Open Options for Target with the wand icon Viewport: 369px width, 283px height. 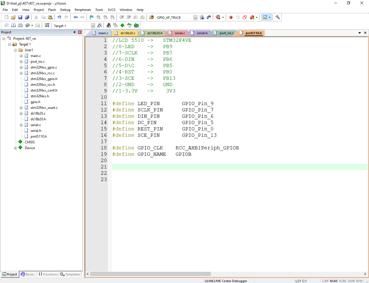coord(100,25)
